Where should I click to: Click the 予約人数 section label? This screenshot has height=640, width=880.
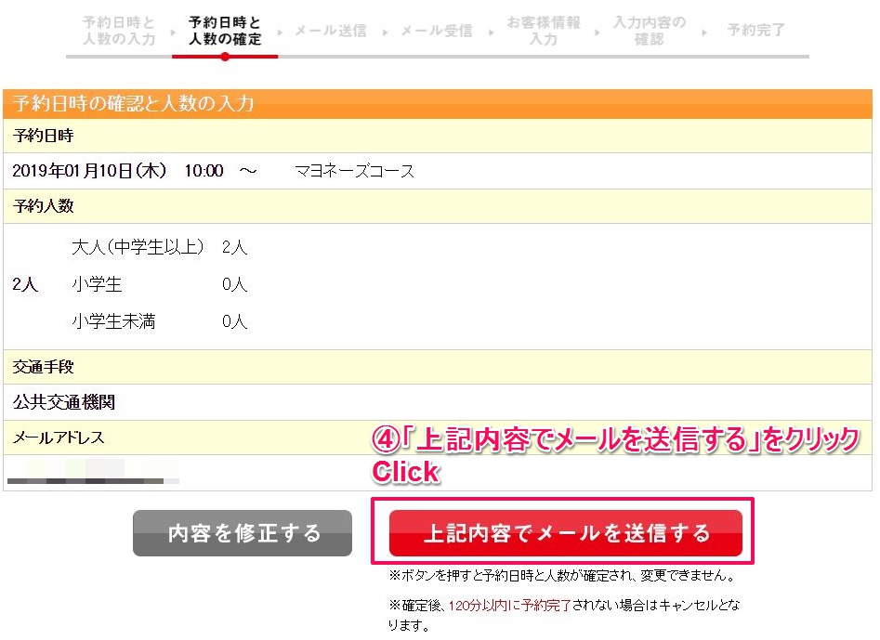(x=44, y=206)
